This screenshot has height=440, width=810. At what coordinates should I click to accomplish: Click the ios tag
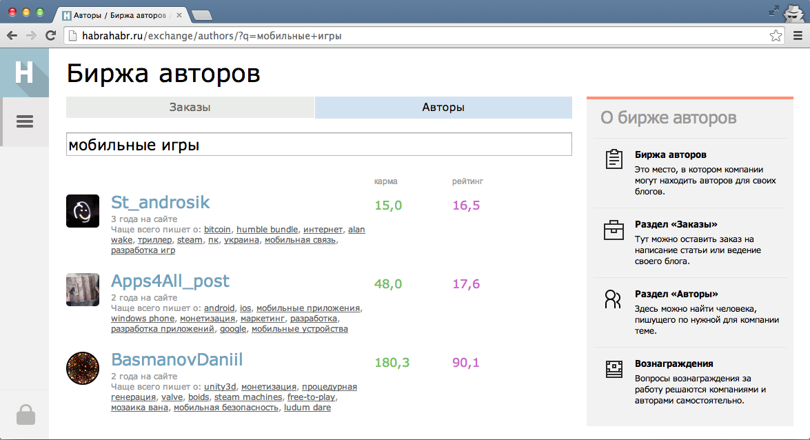(245, 308)
